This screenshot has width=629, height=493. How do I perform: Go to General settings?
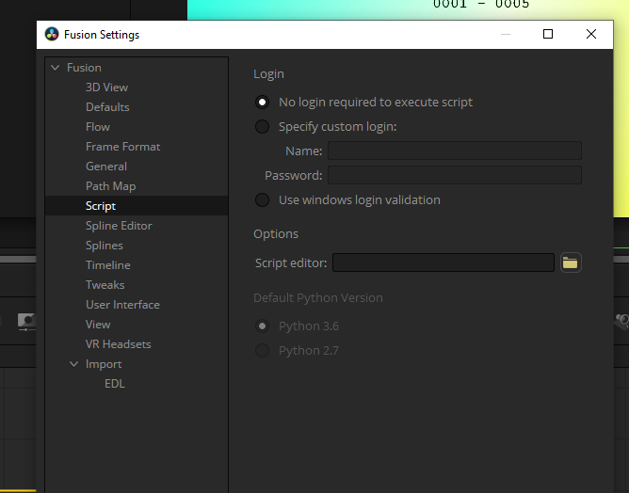[106, 167]
